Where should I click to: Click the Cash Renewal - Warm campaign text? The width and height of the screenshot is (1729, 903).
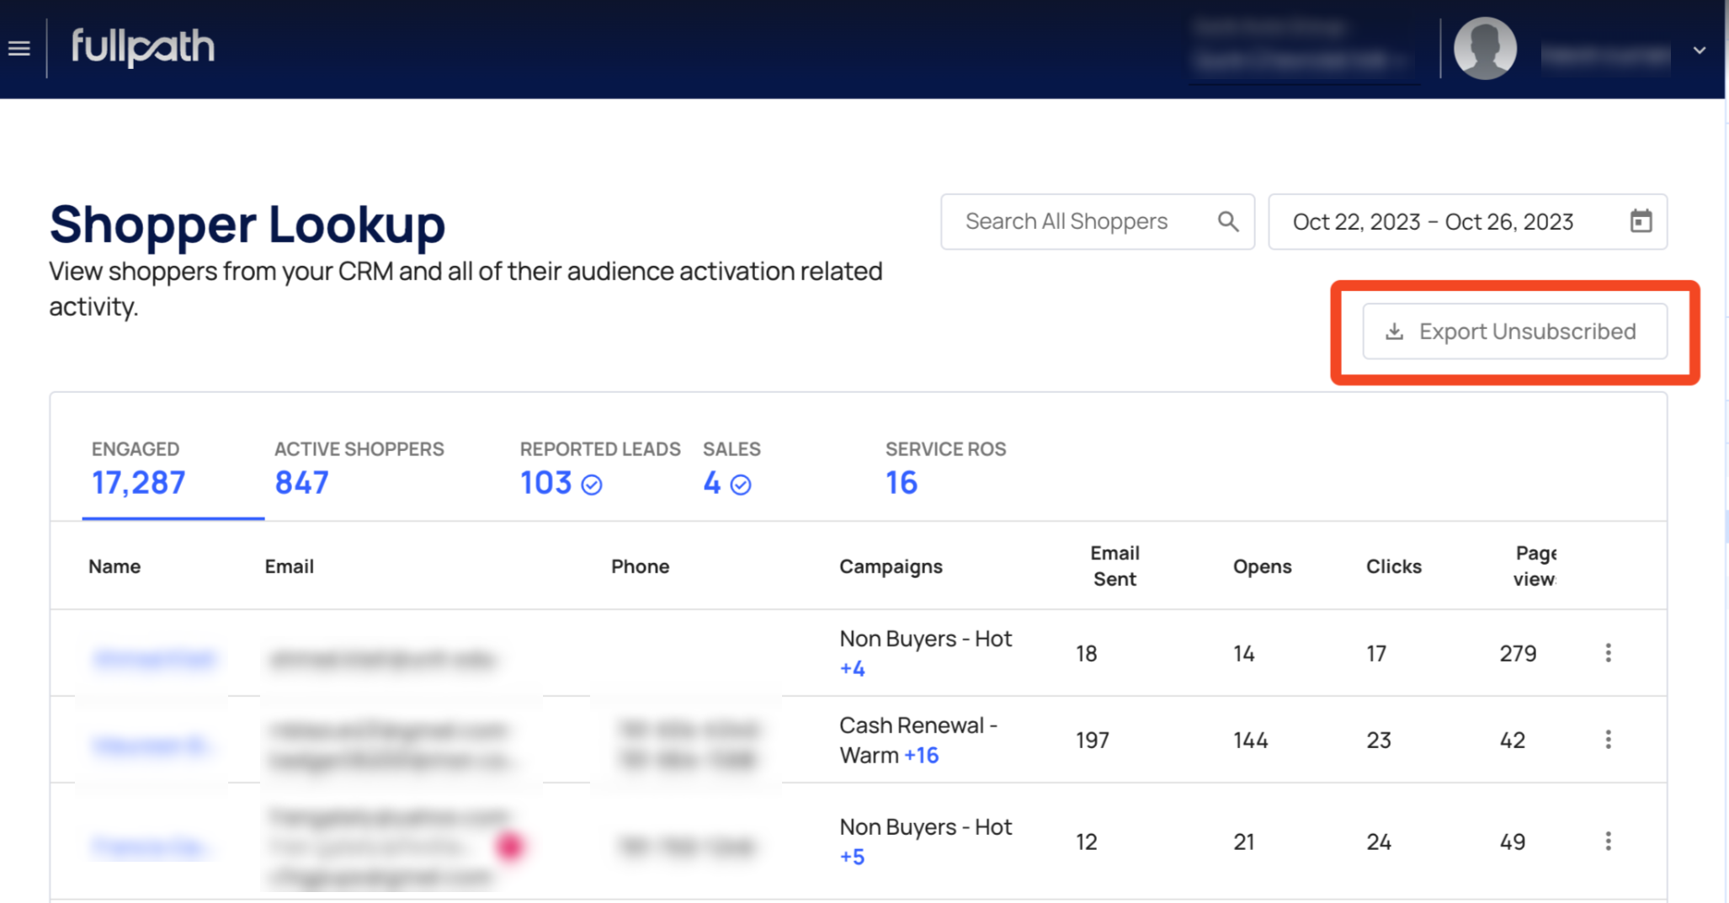point(918,740)
